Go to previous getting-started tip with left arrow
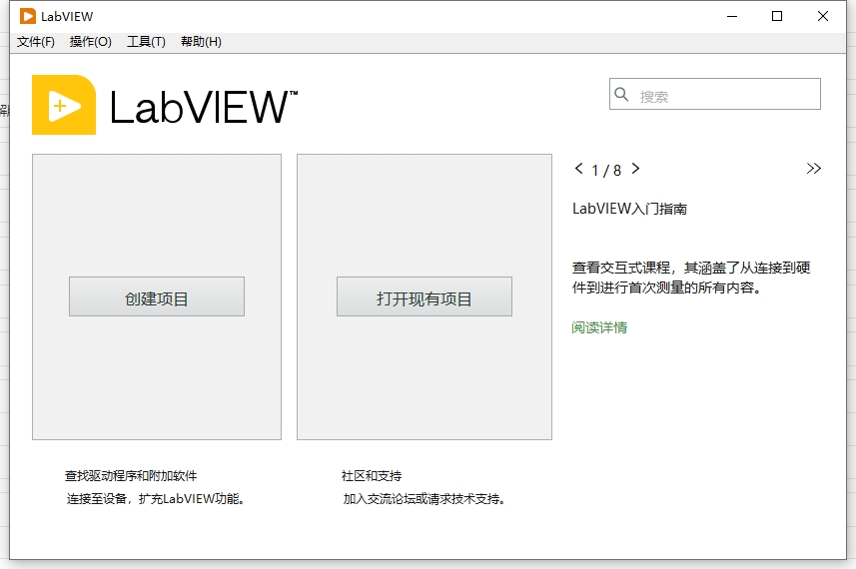856x569 pixels. coord(579,169)
